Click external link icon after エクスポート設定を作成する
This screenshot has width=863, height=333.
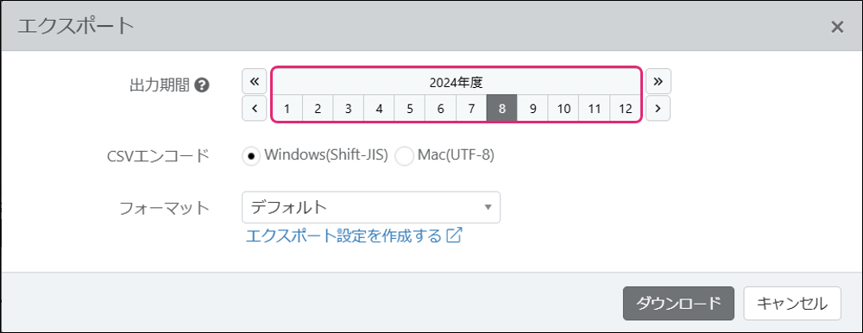coord(454,236)
